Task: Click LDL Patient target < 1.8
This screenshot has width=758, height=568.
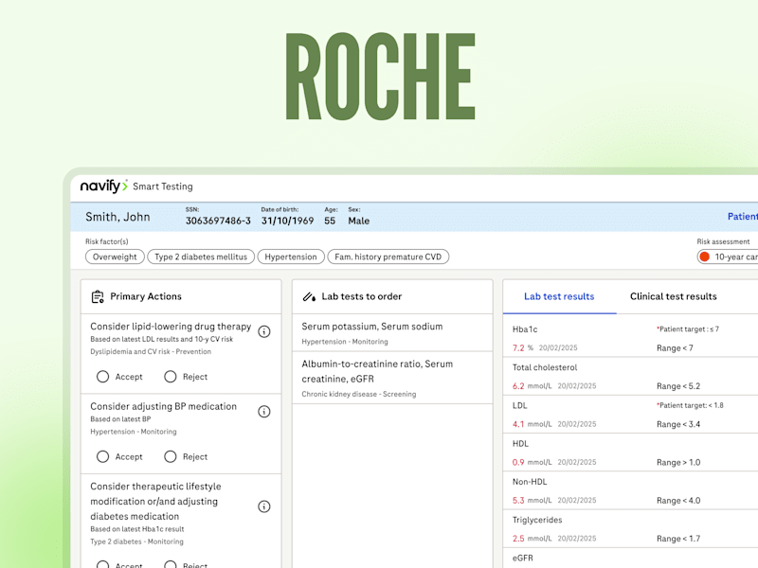Action: click(690, 405)
